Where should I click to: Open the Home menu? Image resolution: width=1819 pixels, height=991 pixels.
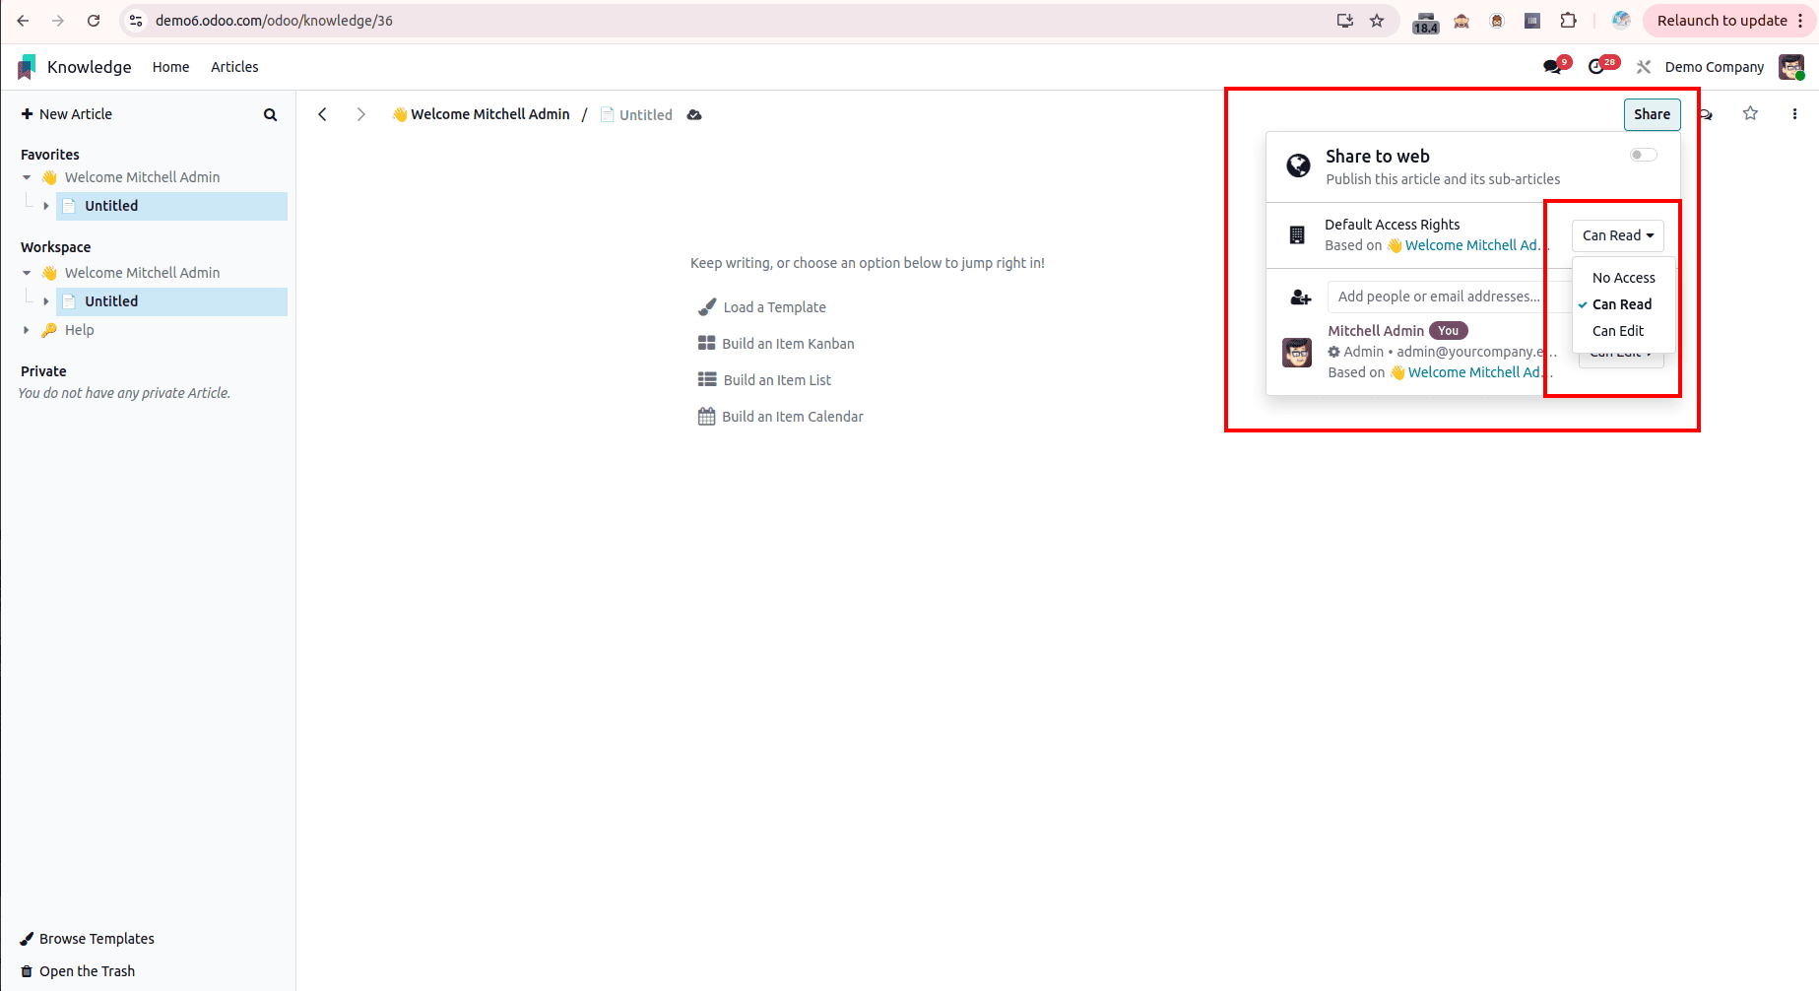pyautogui.click(x=170, y=67)
